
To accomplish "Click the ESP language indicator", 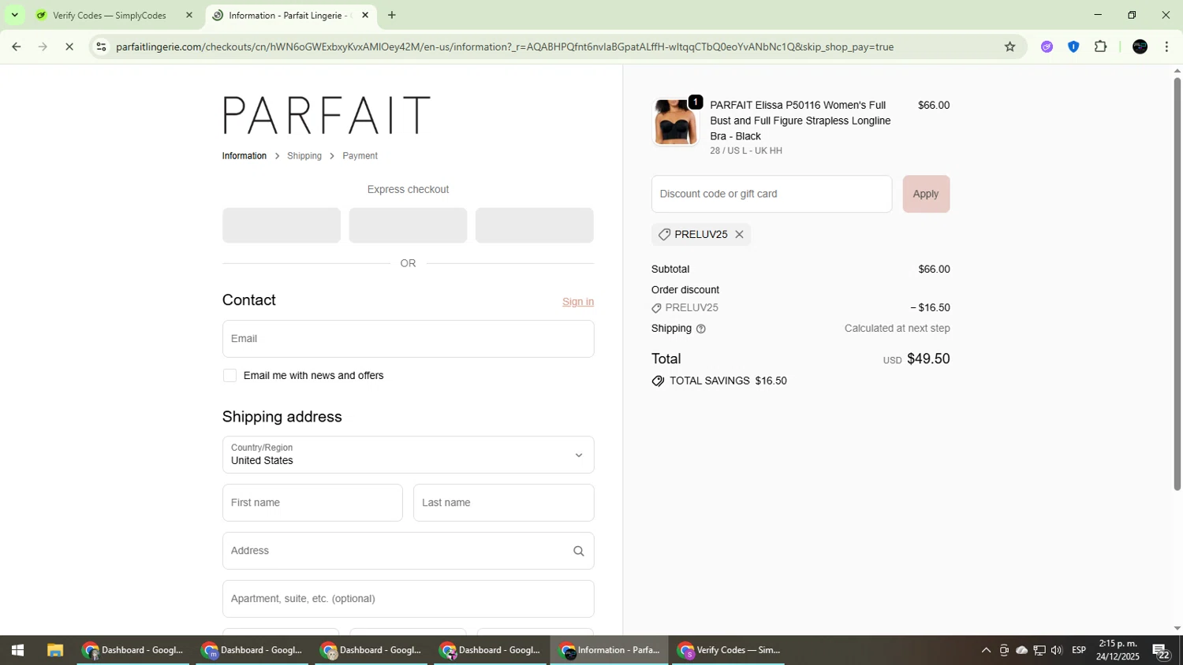I will click(1079, 650).
